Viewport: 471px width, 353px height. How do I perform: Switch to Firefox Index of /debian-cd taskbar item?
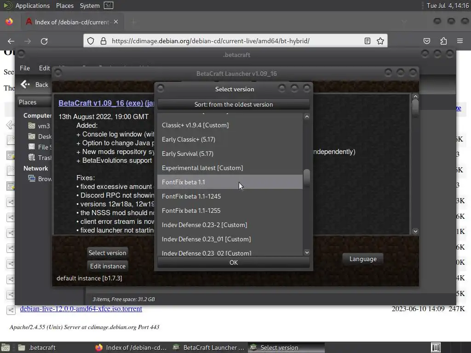(x=131, y=347)
